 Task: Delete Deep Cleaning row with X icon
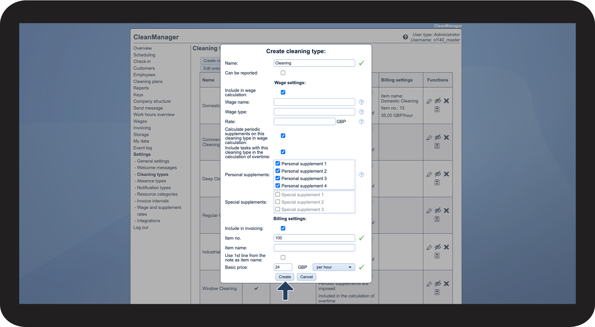(447, 174)
